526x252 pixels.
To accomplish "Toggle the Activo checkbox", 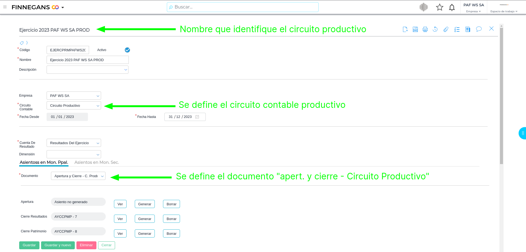I will point(127,50).
